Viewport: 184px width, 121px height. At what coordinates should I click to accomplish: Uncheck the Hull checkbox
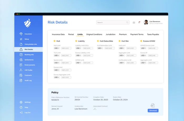[x=54, y=41]
